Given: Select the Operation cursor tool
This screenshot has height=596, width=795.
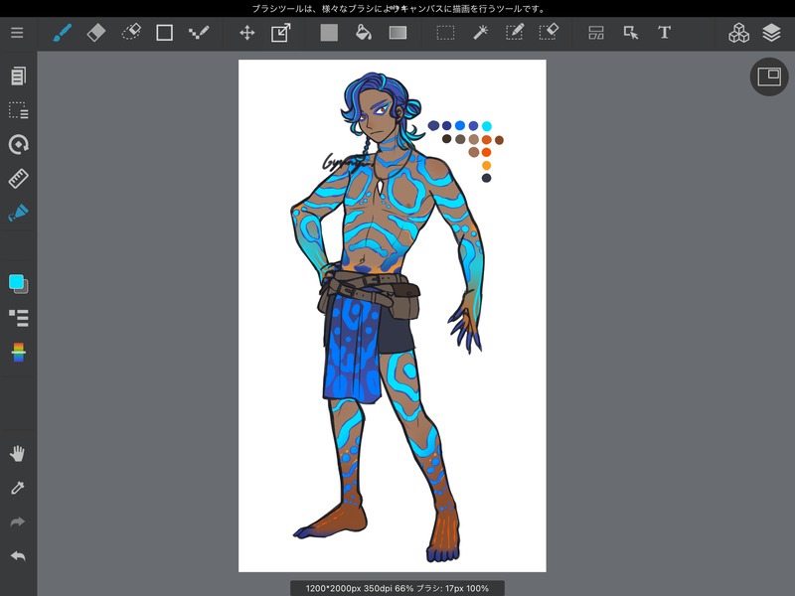Looking at the screenshot, I should pyautogui.click(x=631, y=33).
